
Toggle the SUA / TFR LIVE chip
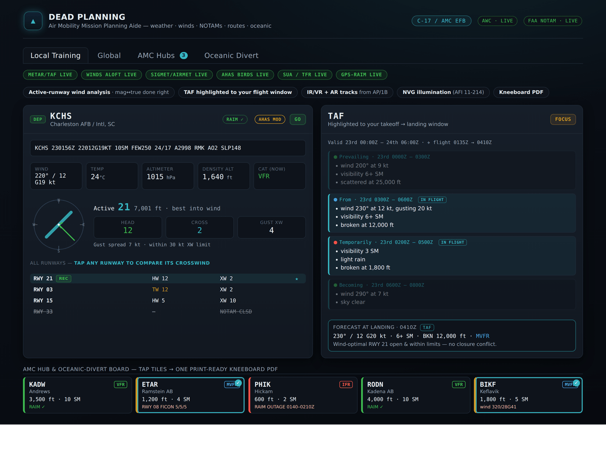(x=305, y=75)
